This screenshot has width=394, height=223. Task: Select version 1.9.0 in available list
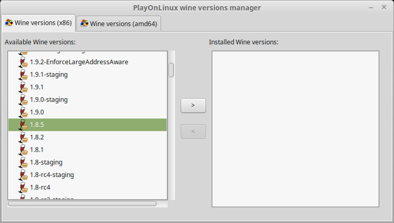(87, 112)
